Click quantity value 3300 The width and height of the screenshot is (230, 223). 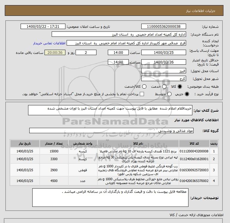54,159
